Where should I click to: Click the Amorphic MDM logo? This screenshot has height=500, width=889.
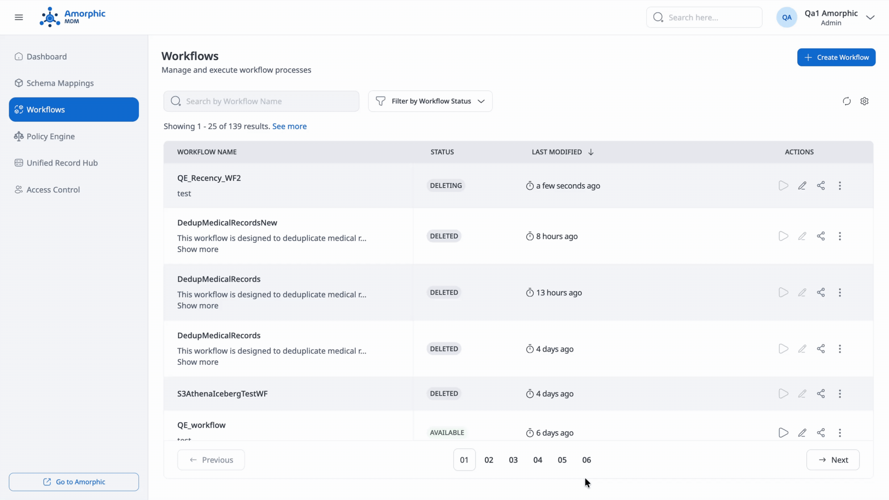tap(73, 17)
